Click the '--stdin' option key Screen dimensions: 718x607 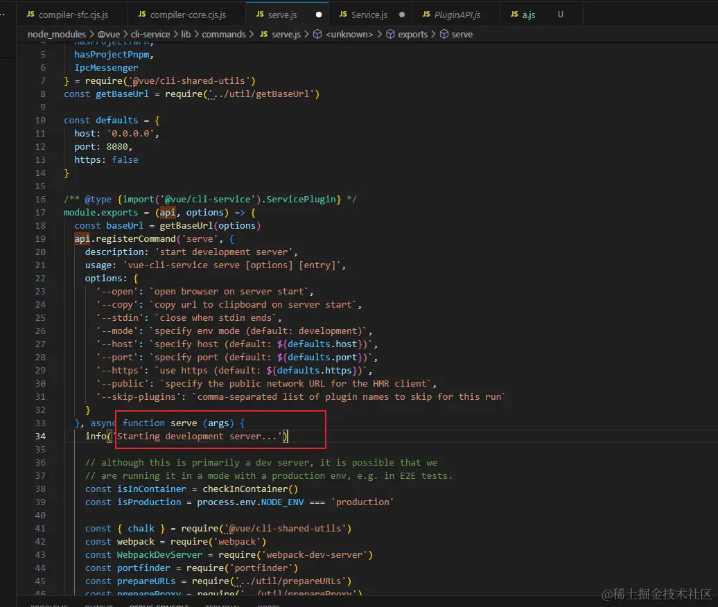(119, 317)
